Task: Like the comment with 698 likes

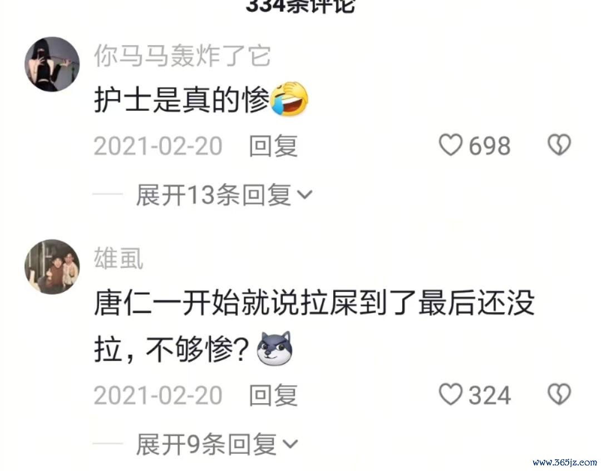Action: 450,145
